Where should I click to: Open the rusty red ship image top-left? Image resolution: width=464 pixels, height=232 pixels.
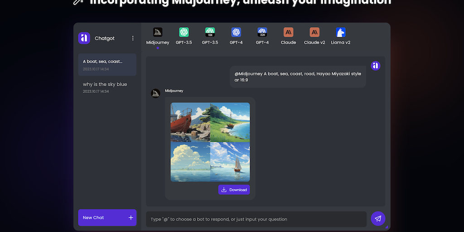pos(190,122)
